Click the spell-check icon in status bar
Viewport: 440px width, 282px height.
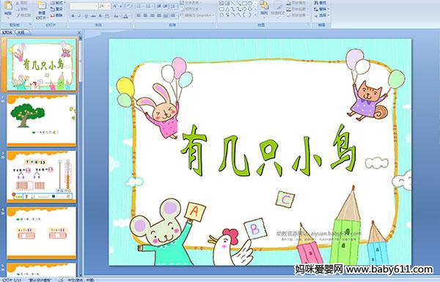tap(61, 280)
